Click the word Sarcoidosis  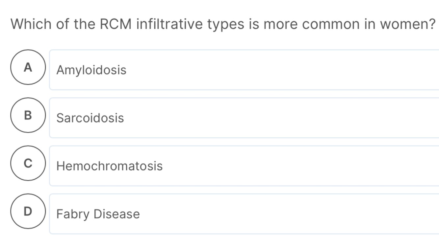[90, 118]
